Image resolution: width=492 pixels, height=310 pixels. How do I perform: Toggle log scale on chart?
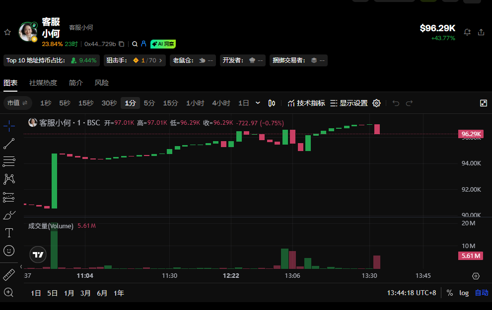pos(464,293)
